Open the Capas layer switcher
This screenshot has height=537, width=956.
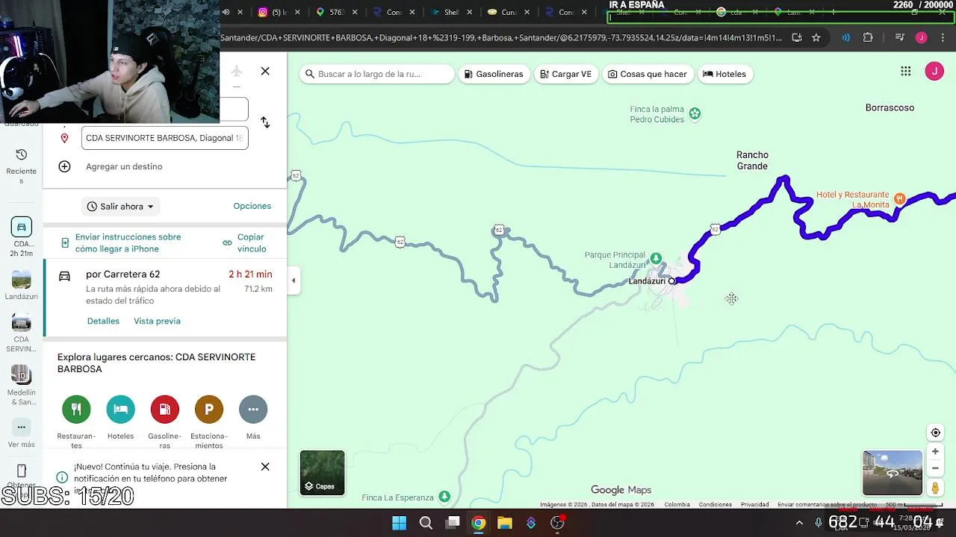(323, 473)
